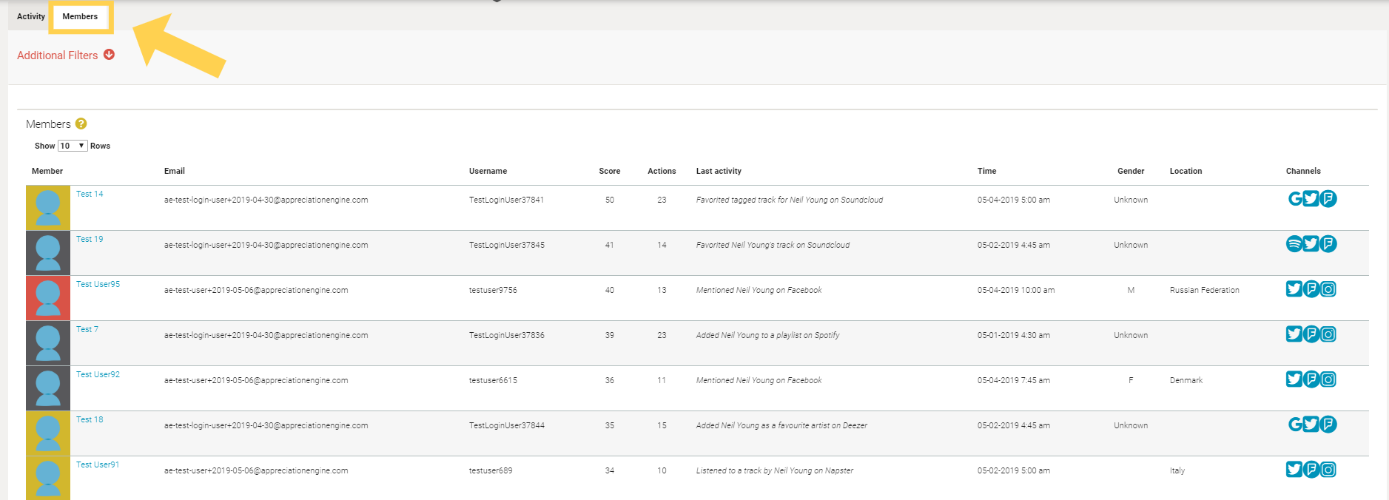This screenshot has width=1389, height=500.
Task: Click Twitter channel icon for Test User92
Action: [1294, 379]
